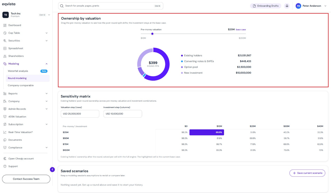Click the Dashboard sidebar icon
Viewport: 331px width, 193px height.
pos(5,25)
